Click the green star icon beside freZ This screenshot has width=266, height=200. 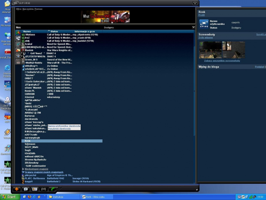23,38
